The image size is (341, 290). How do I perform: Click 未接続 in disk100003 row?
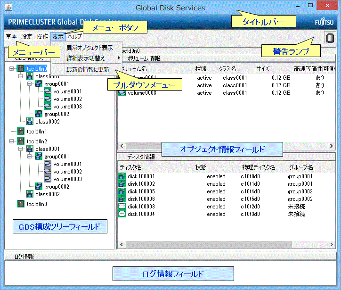tap(296, 207)
